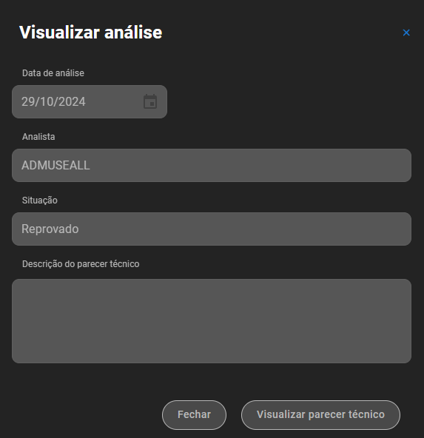Screen dimensions: 424x438
Task: Click the Data de análise label
Action: (53, 73)
